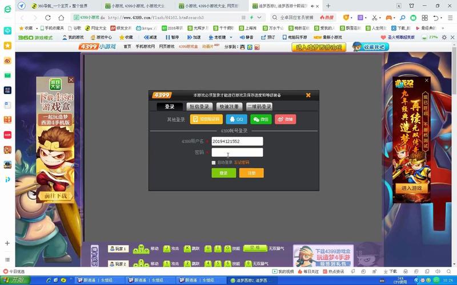The height and width of the screenshot is (285, 457).
Task: Open the 忘记密码 forgot password link
Action: (x=242, y=162)
